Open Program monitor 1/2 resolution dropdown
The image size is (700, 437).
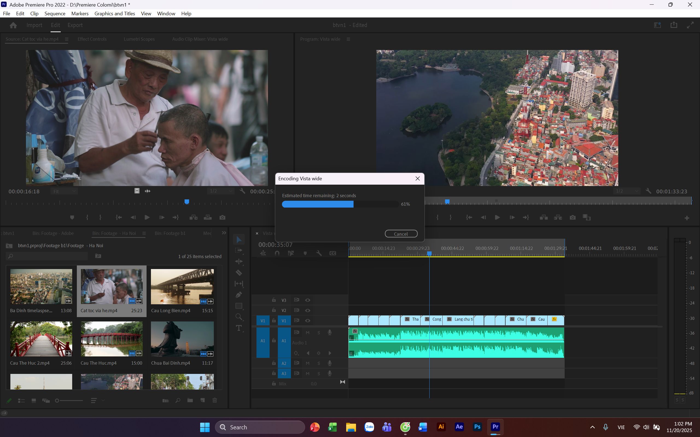tap(627, 191)
